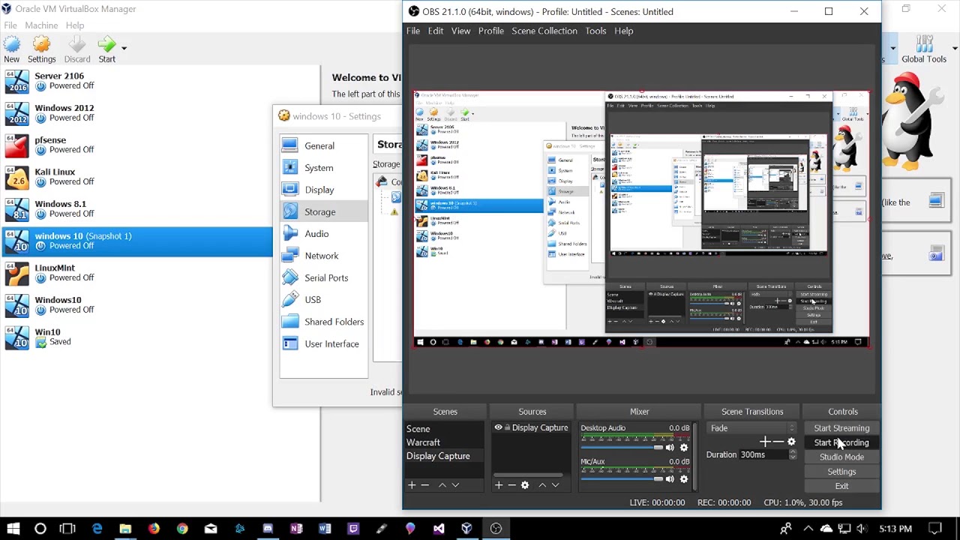Select the scene named Scene in OBS
The height and width of the screenshot is (540, 960).
click(x=445, y=429)
